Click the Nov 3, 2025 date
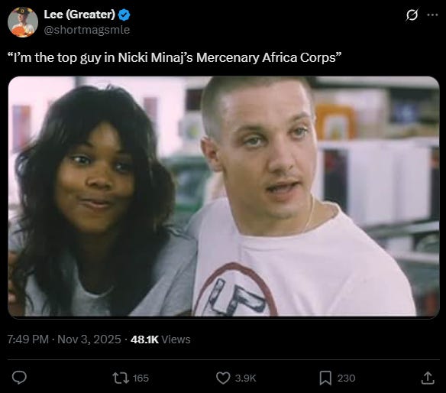 coord(89,339)
